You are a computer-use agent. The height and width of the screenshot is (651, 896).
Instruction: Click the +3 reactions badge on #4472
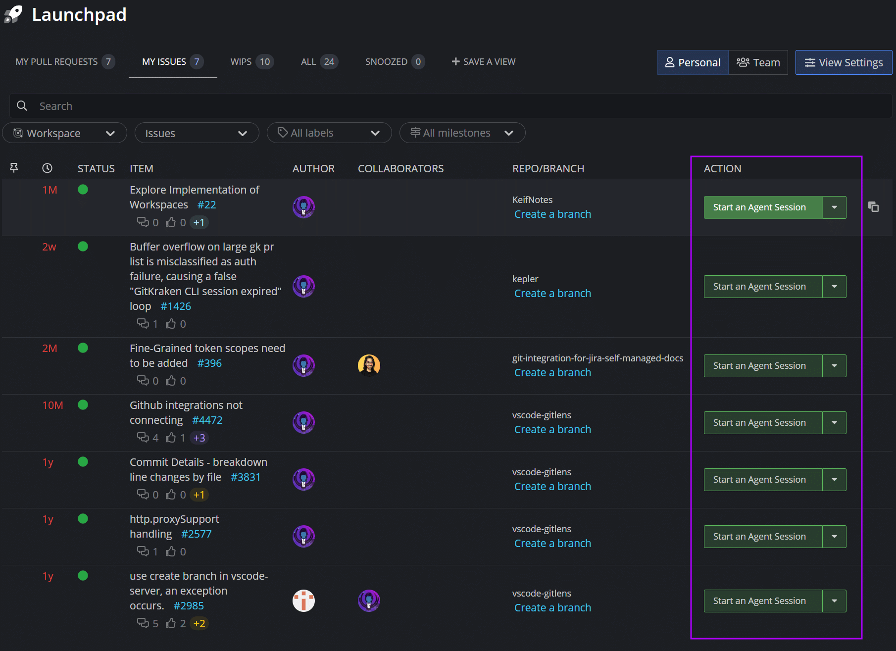[x=199, y=438]
